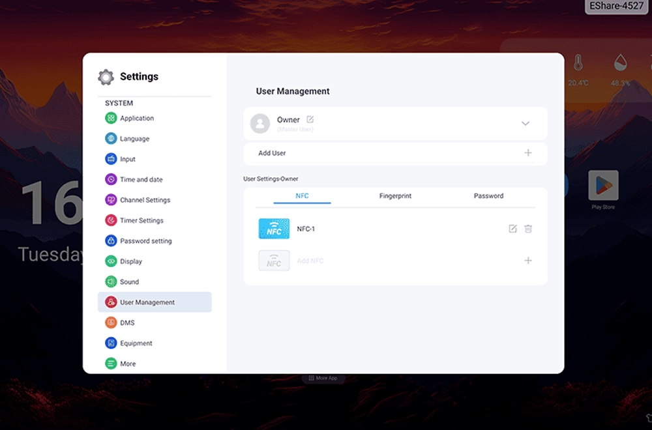Select Sound in the settings sidebar
Screen dimensions: 652x430
click(129, 282)
